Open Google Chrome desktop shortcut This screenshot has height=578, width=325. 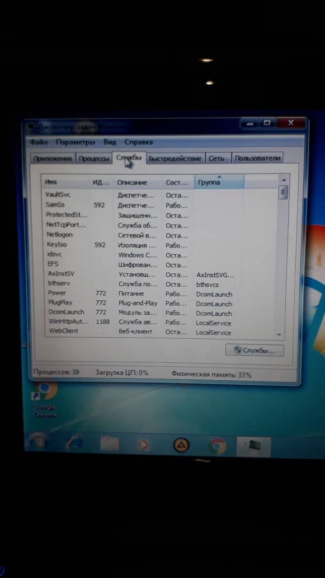[45, 400]
